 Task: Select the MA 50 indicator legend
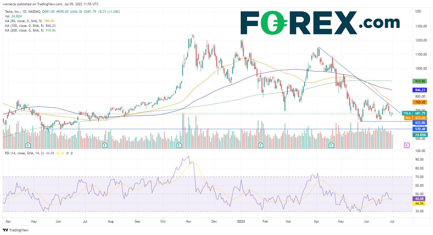point(29,21)
